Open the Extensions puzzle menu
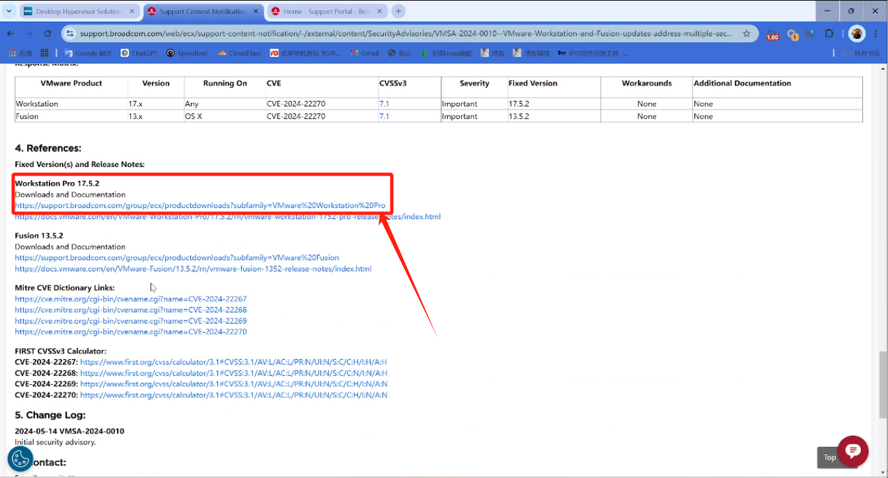 tap(829, 33)
